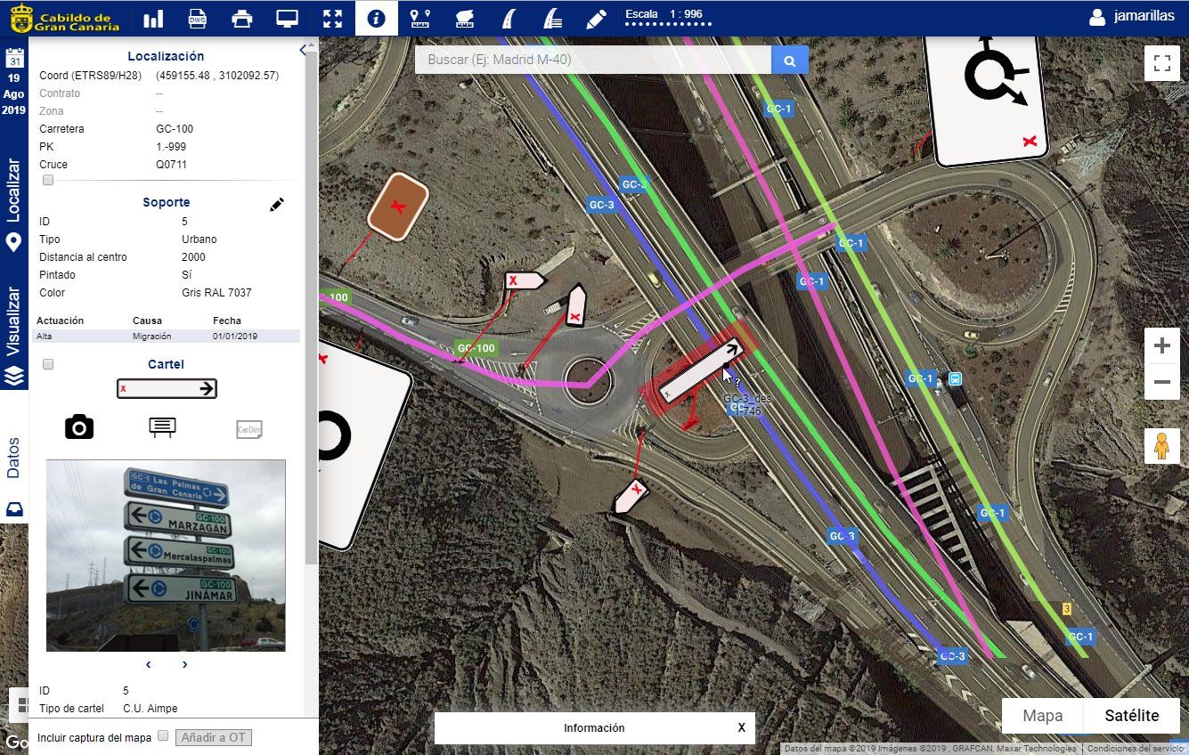Close the Información popup
The height and width of the screenshot is (755, 1189).
tap(741, 728)
